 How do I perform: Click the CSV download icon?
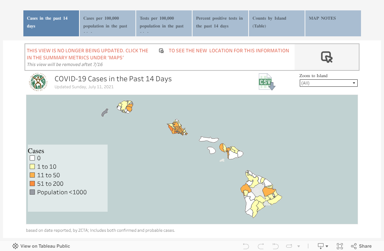pos(266,82)
